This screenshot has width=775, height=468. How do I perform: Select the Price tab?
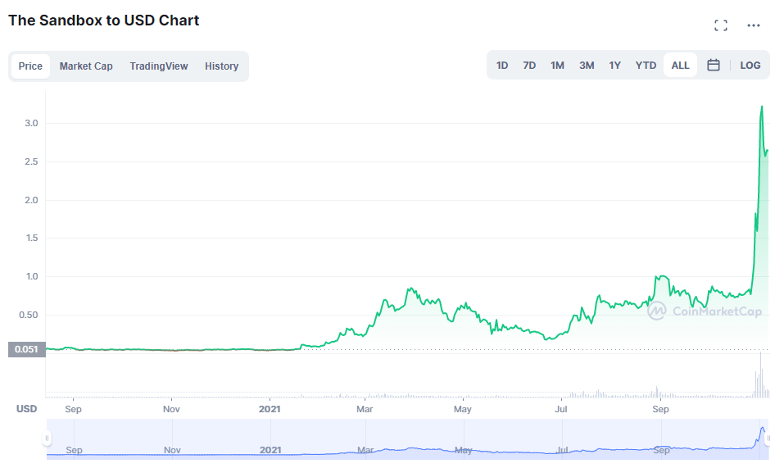30,66
